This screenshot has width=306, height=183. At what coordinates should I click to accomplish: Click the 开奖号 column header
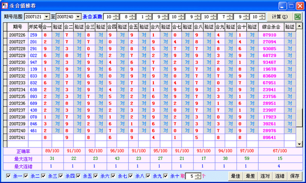35,27
